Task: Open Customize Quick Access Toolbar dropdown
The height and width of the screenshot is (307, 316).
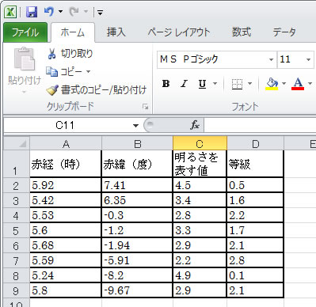Action: (100, 12)
